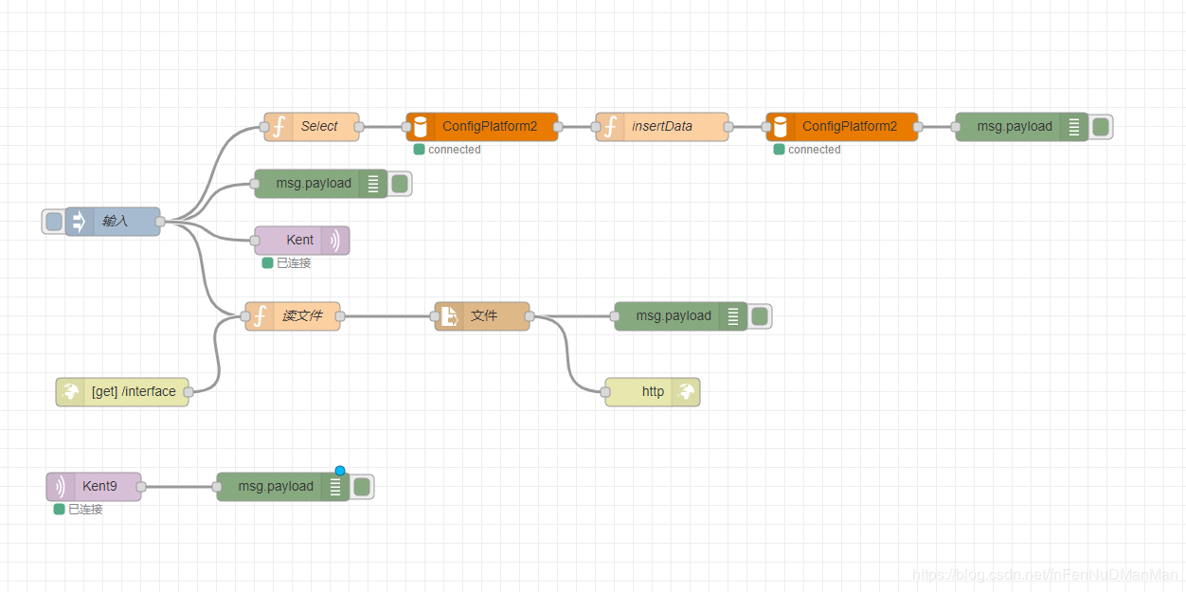
Task: Click the function icon on the insertData node
Action: pos(610,126)
